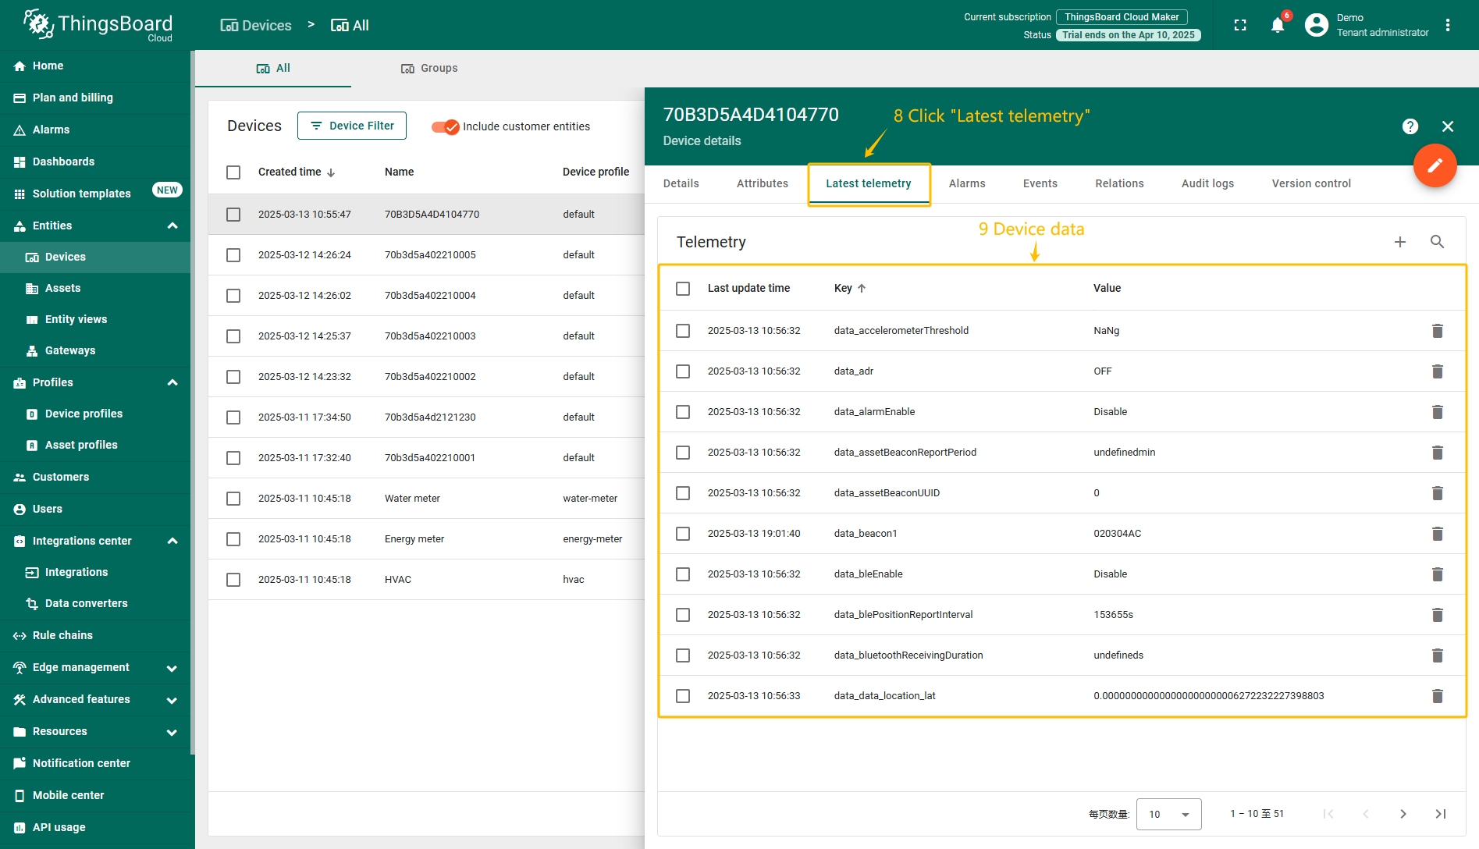Toggle Include customer entities switch
The width and height of the screenshot is (1479, 849).
tap(445, 126)
